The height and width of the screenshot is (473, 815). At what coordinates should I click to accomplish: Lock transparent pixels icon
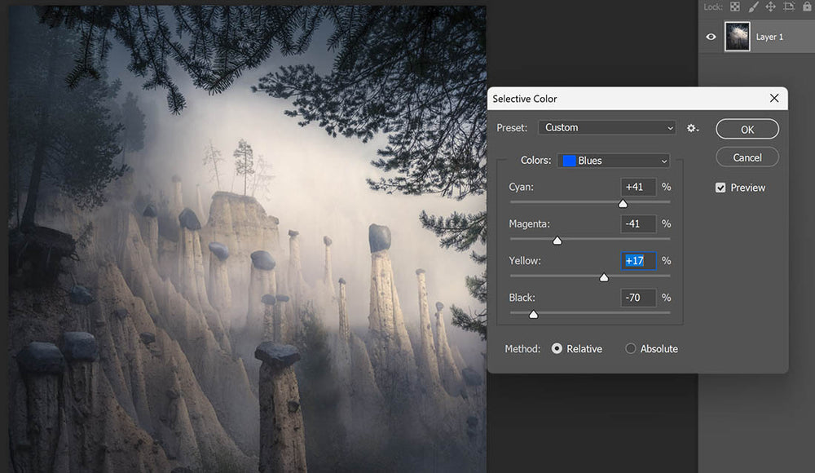pos(735,7)
